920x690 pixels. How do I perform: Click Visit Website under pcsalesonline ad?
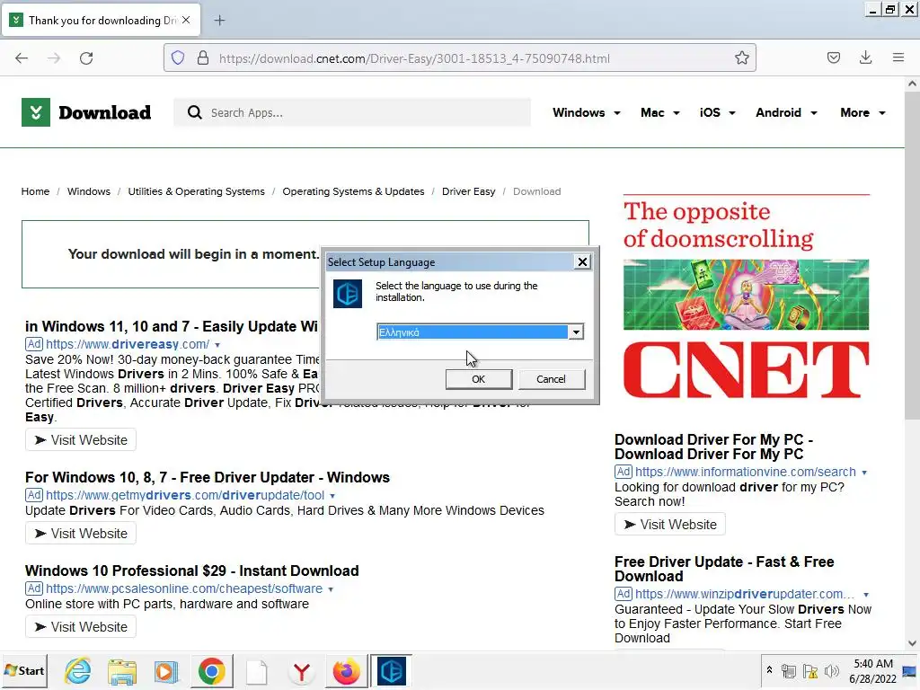[x=80, y=626]
